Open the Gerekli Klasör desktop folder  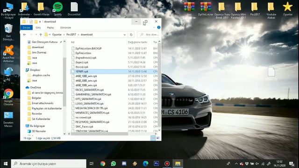coord(41,9)
